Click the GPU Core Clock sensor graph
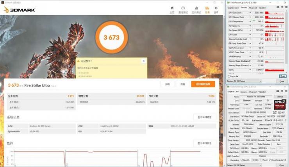This screenshot has height=167, width=289. (275, 13)
